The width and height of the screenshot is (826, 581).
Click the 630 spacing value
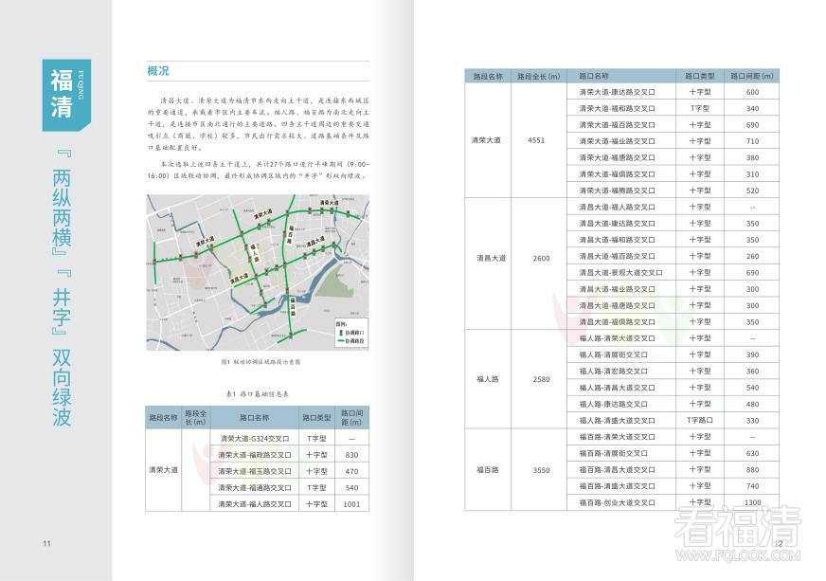(752, 453)
